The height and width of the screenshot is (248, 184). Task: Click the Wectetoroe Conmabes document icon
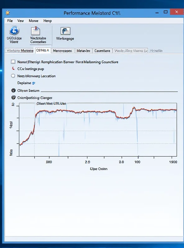tap(35, 31)
